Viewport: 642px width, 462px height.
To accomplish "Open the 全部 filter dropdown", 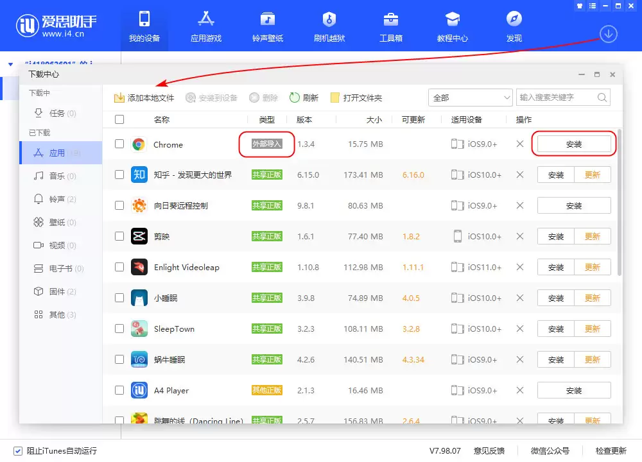I will click(x=471, y=98).
